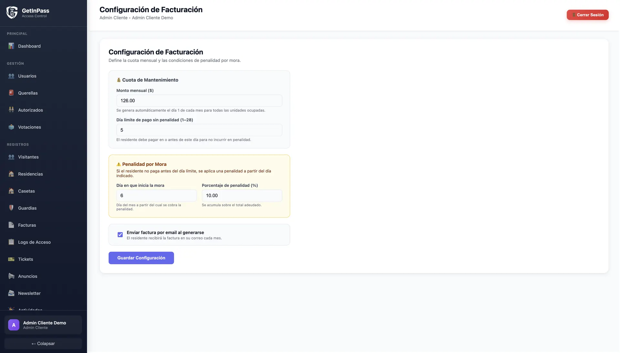Viewport: 620px width, 353px height.
Task: Uncheck Enviar factura por email checkbox
Action: (120, 235)
